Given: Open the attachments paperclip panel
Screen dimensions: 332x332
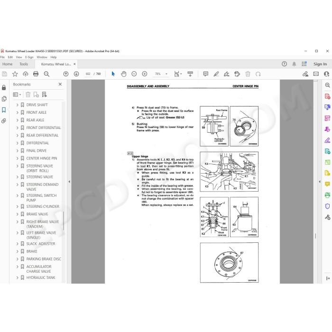Looking at the screenshot, I should pos(4,121).
